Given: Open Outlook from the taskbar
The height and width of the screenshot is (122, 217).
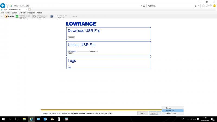Looking at the screenshot, I should pyautogui.click(x=45, y=119).
